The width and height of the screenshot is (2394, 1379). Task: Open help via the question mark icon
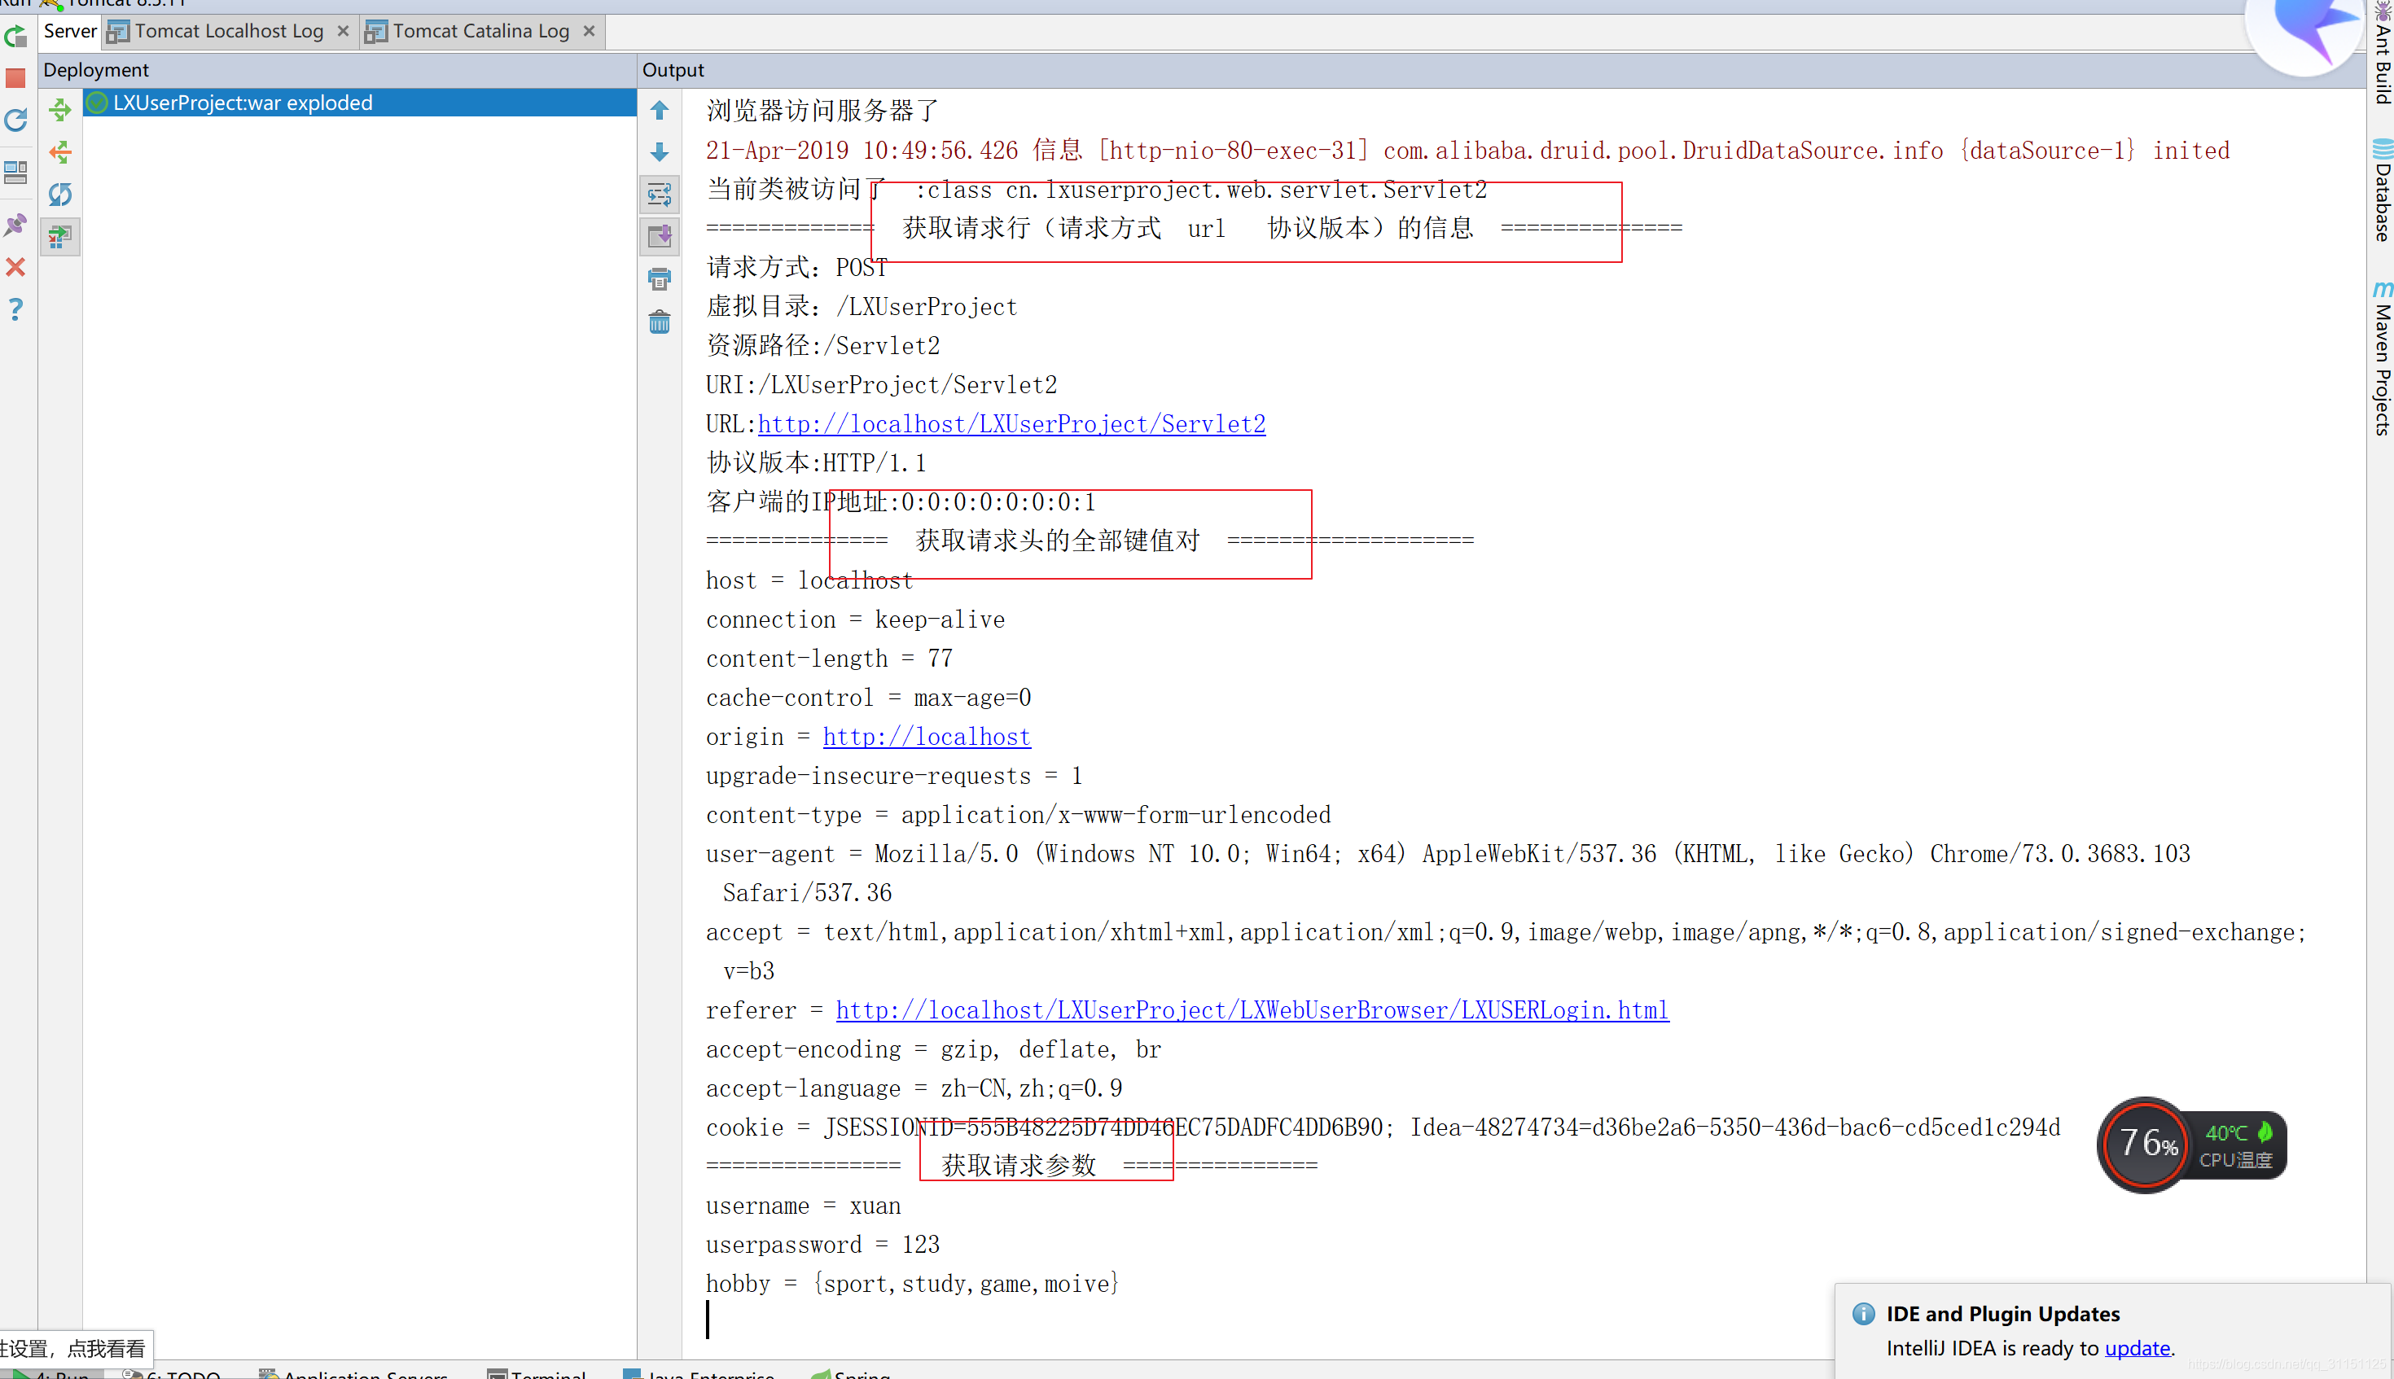[15, 309]
